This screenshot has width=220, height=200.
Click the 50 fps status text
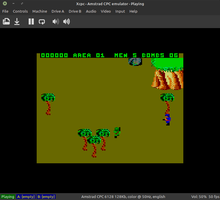click(214, 197)
